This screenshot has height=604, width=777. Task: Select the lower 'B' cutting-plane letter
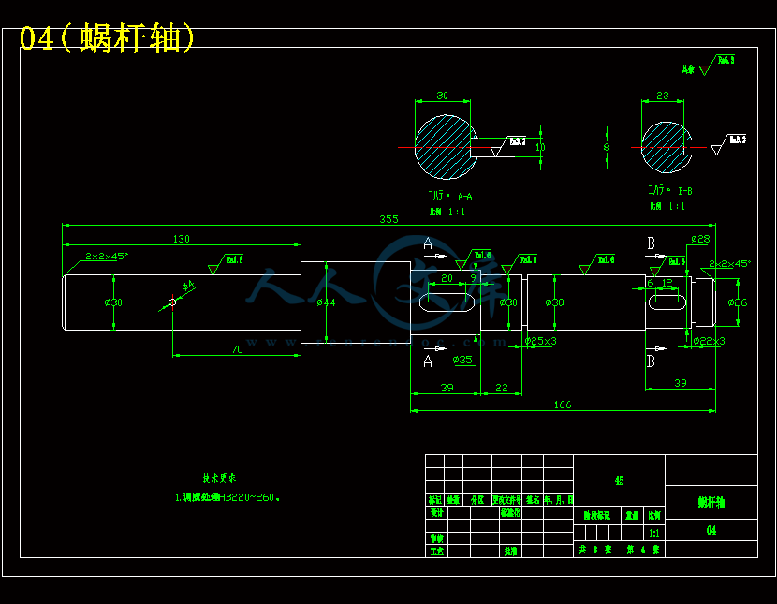[x=651, y=361]
